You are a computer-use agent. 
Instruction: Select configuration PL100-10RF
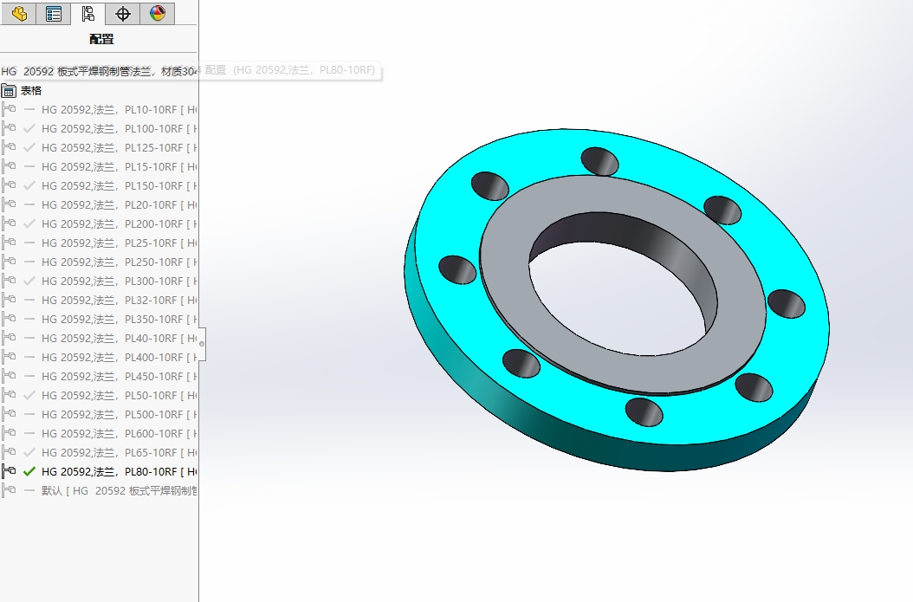point(119,129)
